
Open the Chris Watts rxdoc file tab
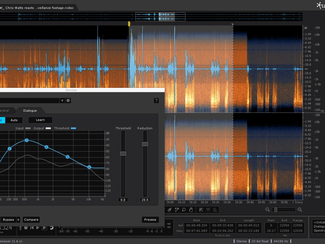37,8
